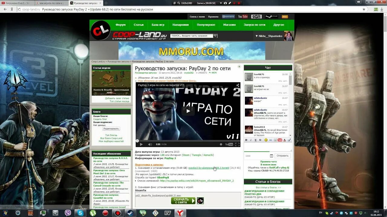Expand the Nikita__Shpuntenko user dropdown
The width and height of the screenshot is (387, 217).
(x=269, y=36)
